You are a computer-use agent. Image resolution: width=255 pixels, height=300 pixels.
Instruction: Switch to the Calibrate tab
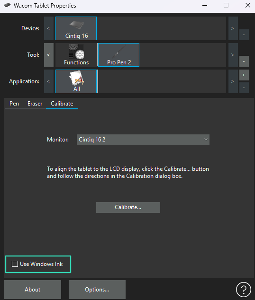click(62, 104)
